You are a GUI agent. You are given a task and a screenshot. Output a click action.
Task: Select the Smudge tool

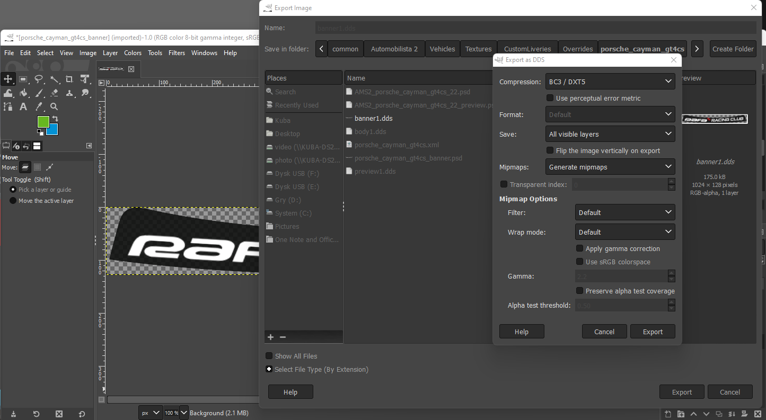85,93
